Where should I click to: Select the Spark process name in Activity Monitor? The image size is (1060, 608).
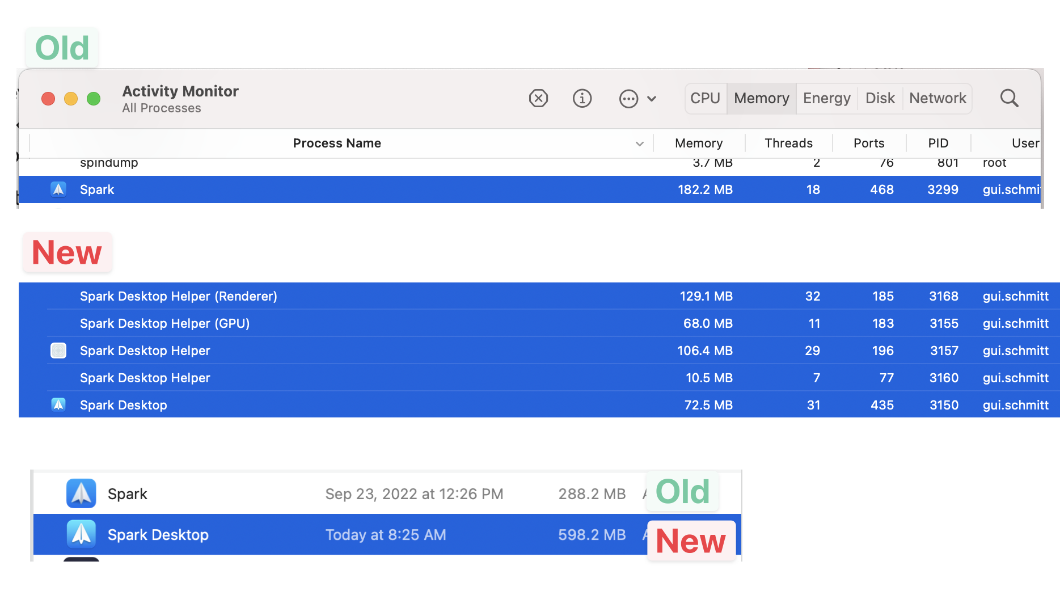point(97,189)
